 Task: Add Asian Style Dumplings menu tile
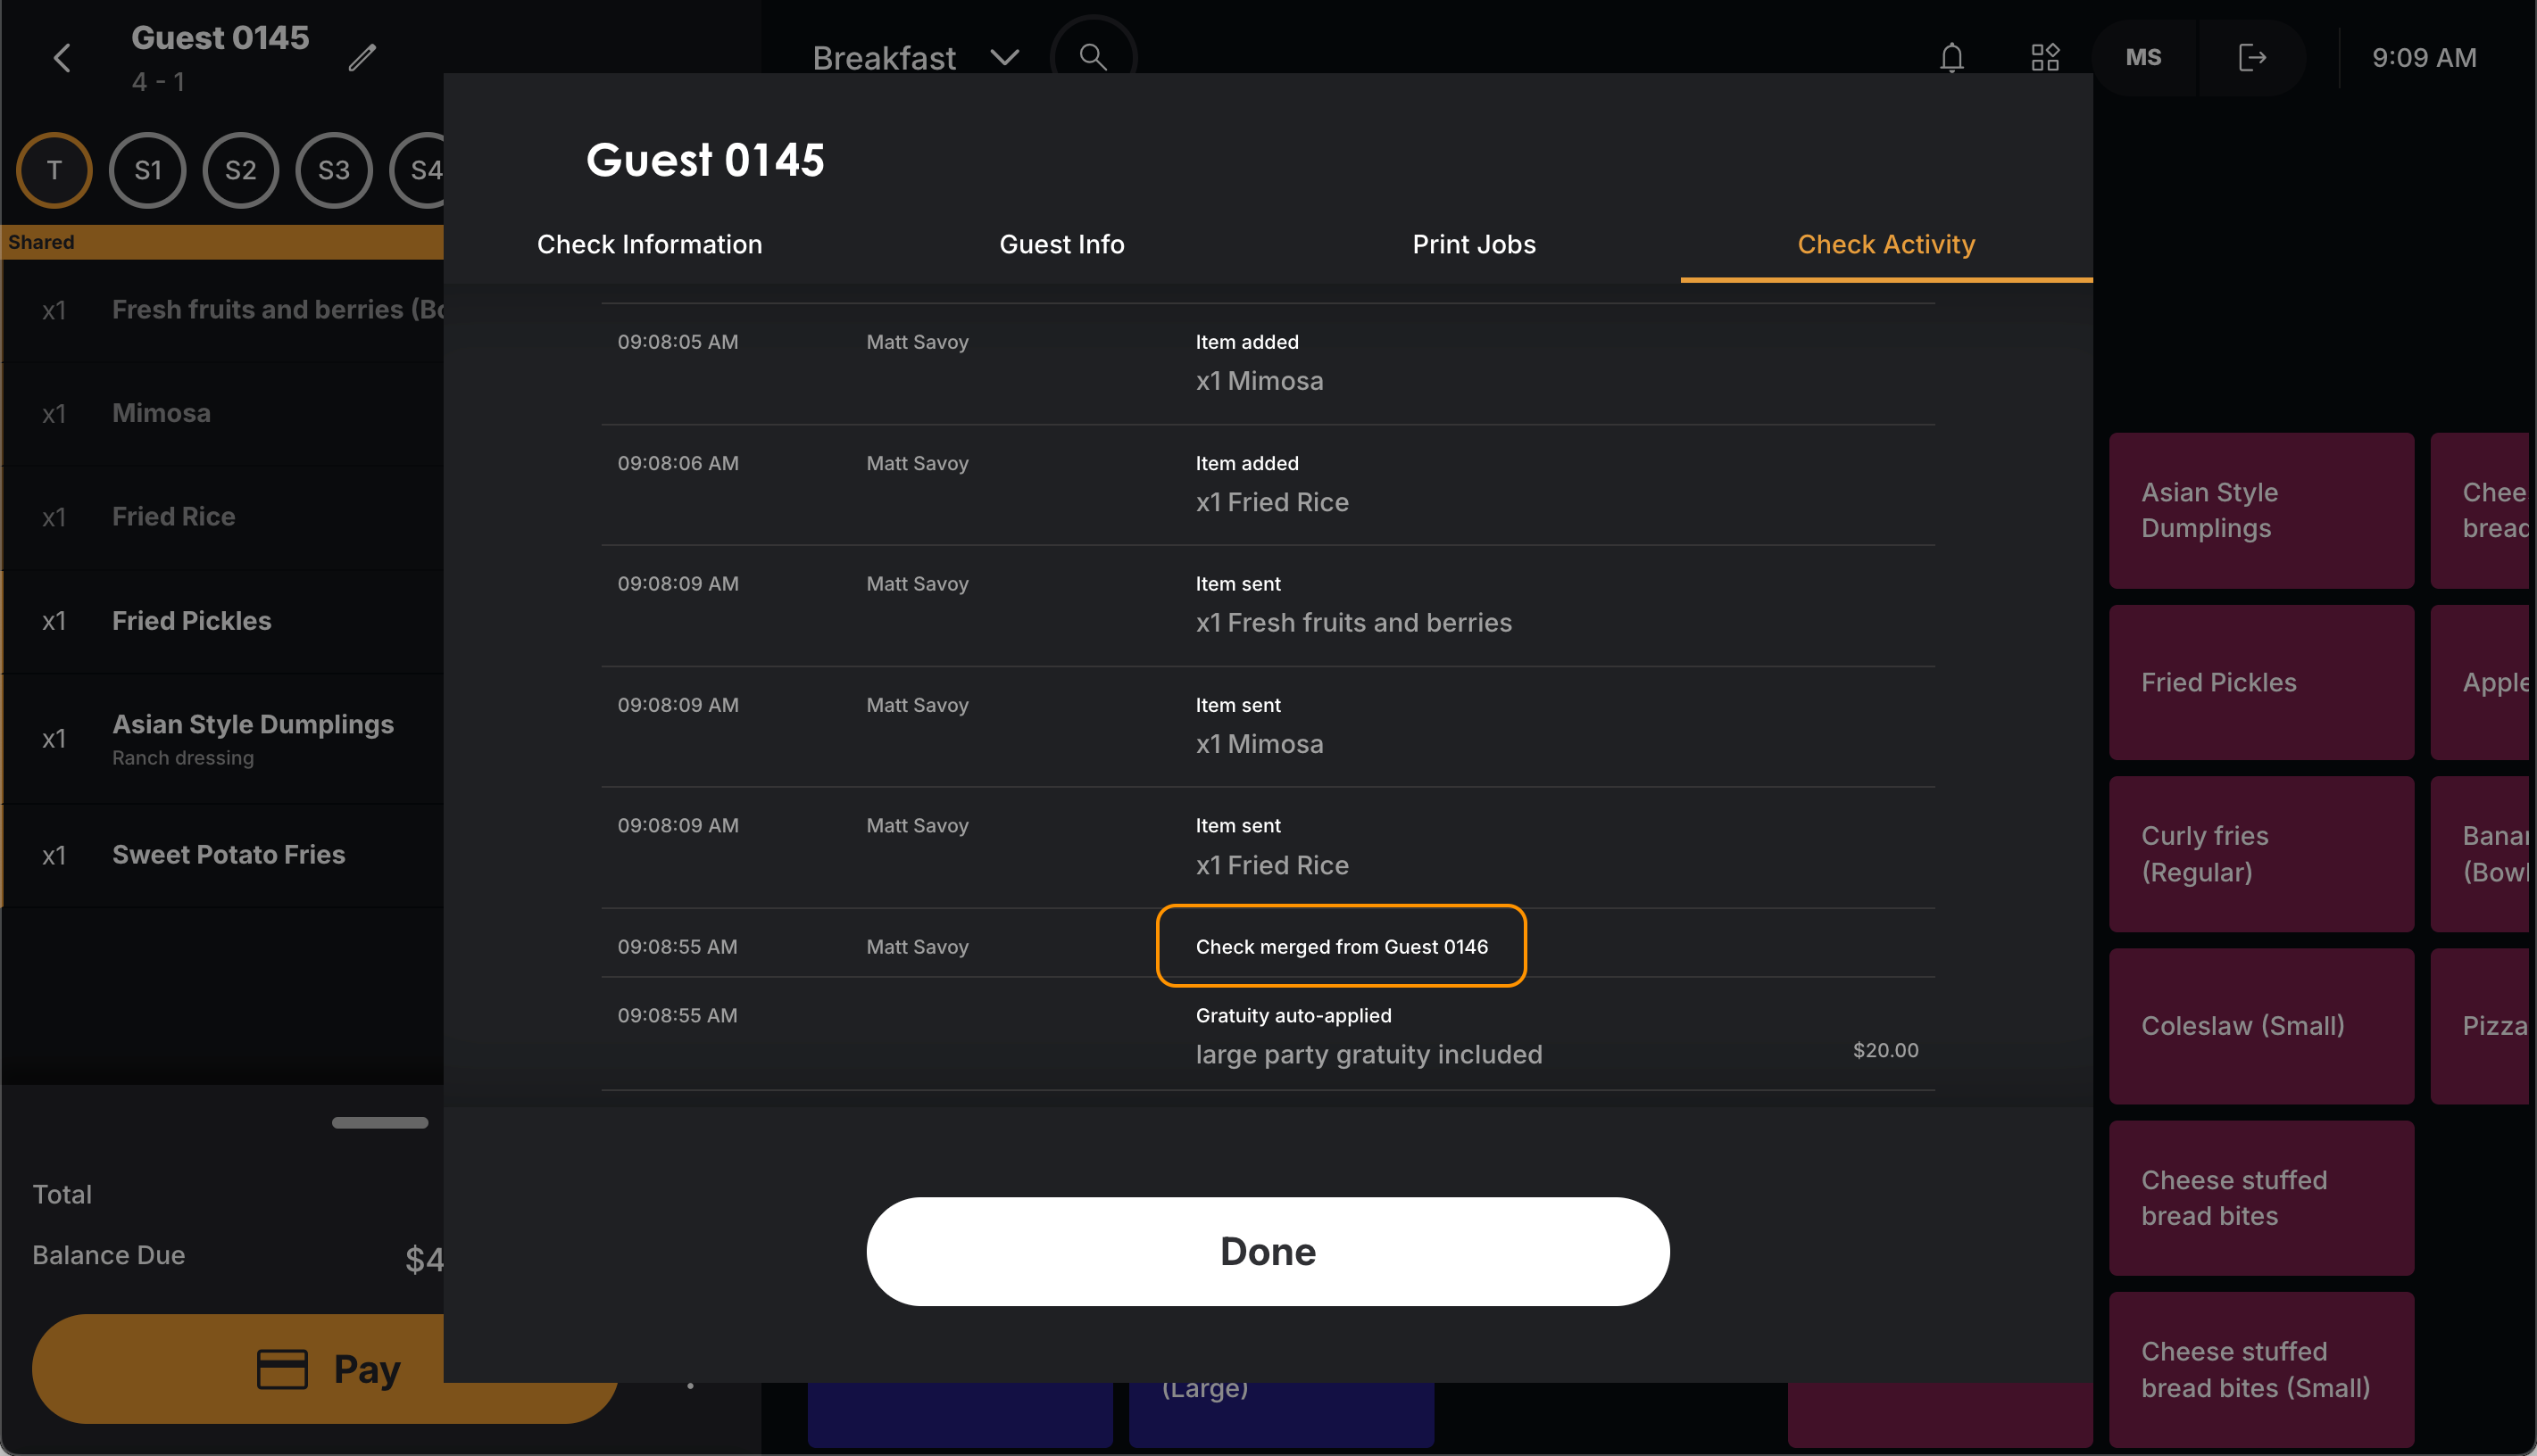[x=2261, y=510]
